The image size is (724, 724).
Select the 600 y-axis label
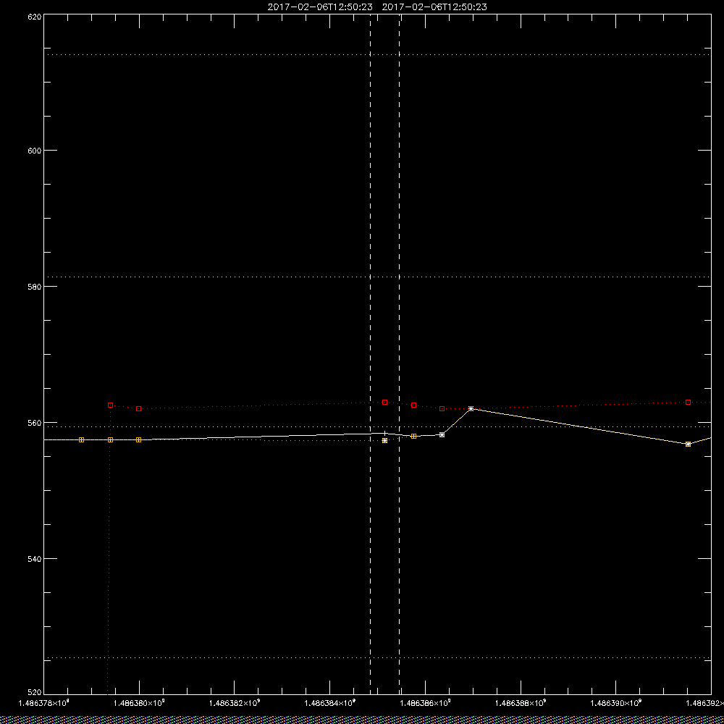(35, 151)
